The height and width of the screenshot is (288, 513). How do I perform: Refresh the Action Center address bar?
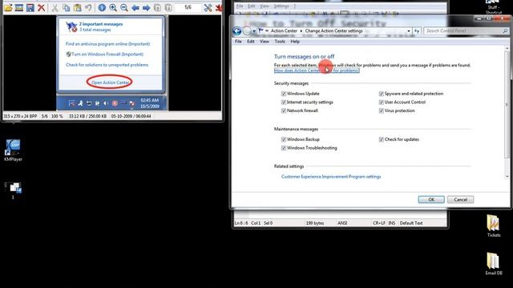click(x=417, y=30)
